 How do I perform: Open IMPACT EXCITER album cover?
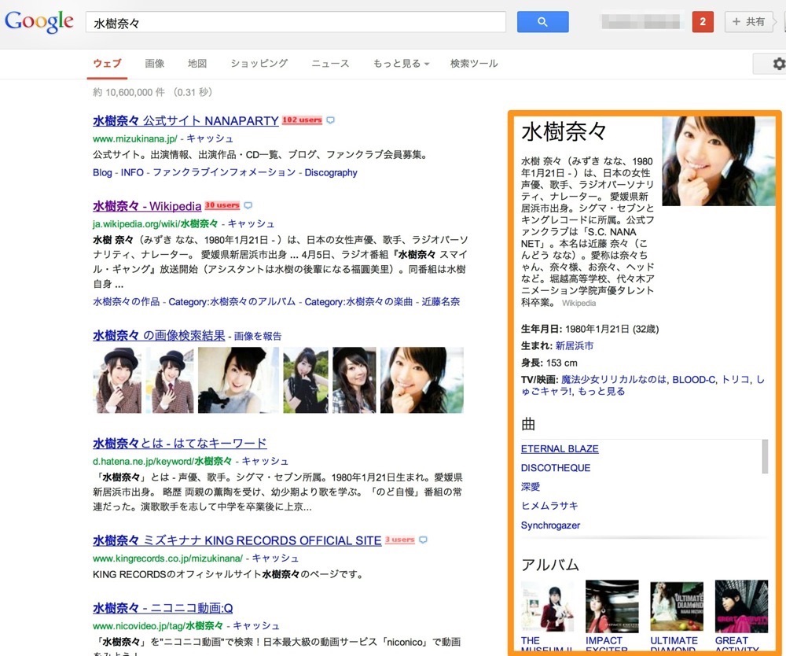pos(612,607)
